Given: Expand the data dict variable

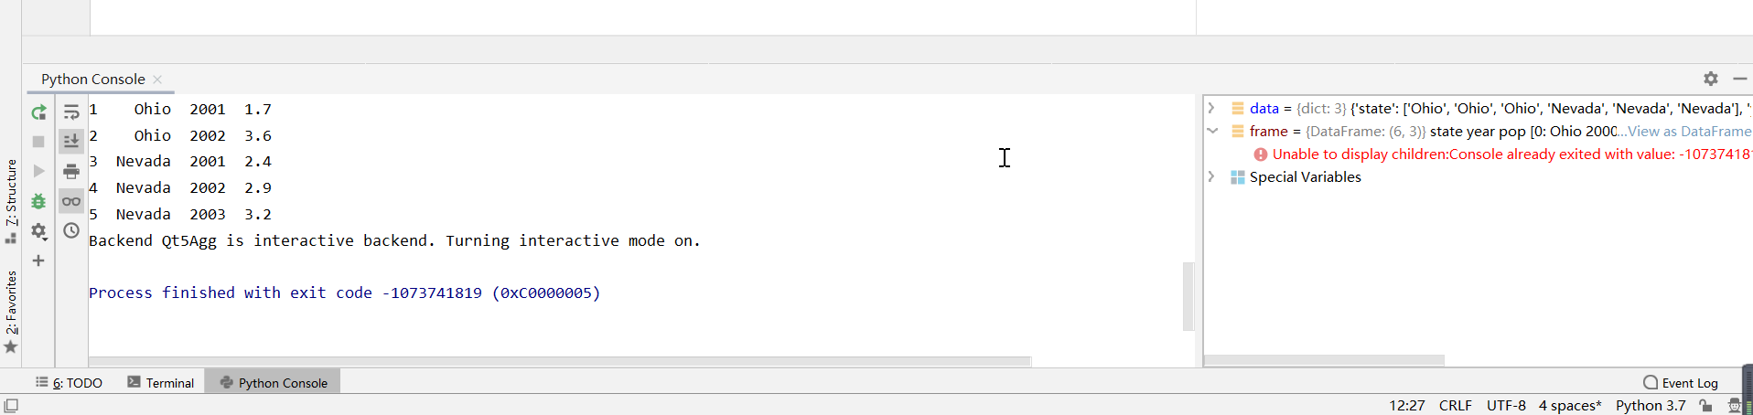Looking at the screenshot, I should pyautogui.click(x=1211, y=108).
